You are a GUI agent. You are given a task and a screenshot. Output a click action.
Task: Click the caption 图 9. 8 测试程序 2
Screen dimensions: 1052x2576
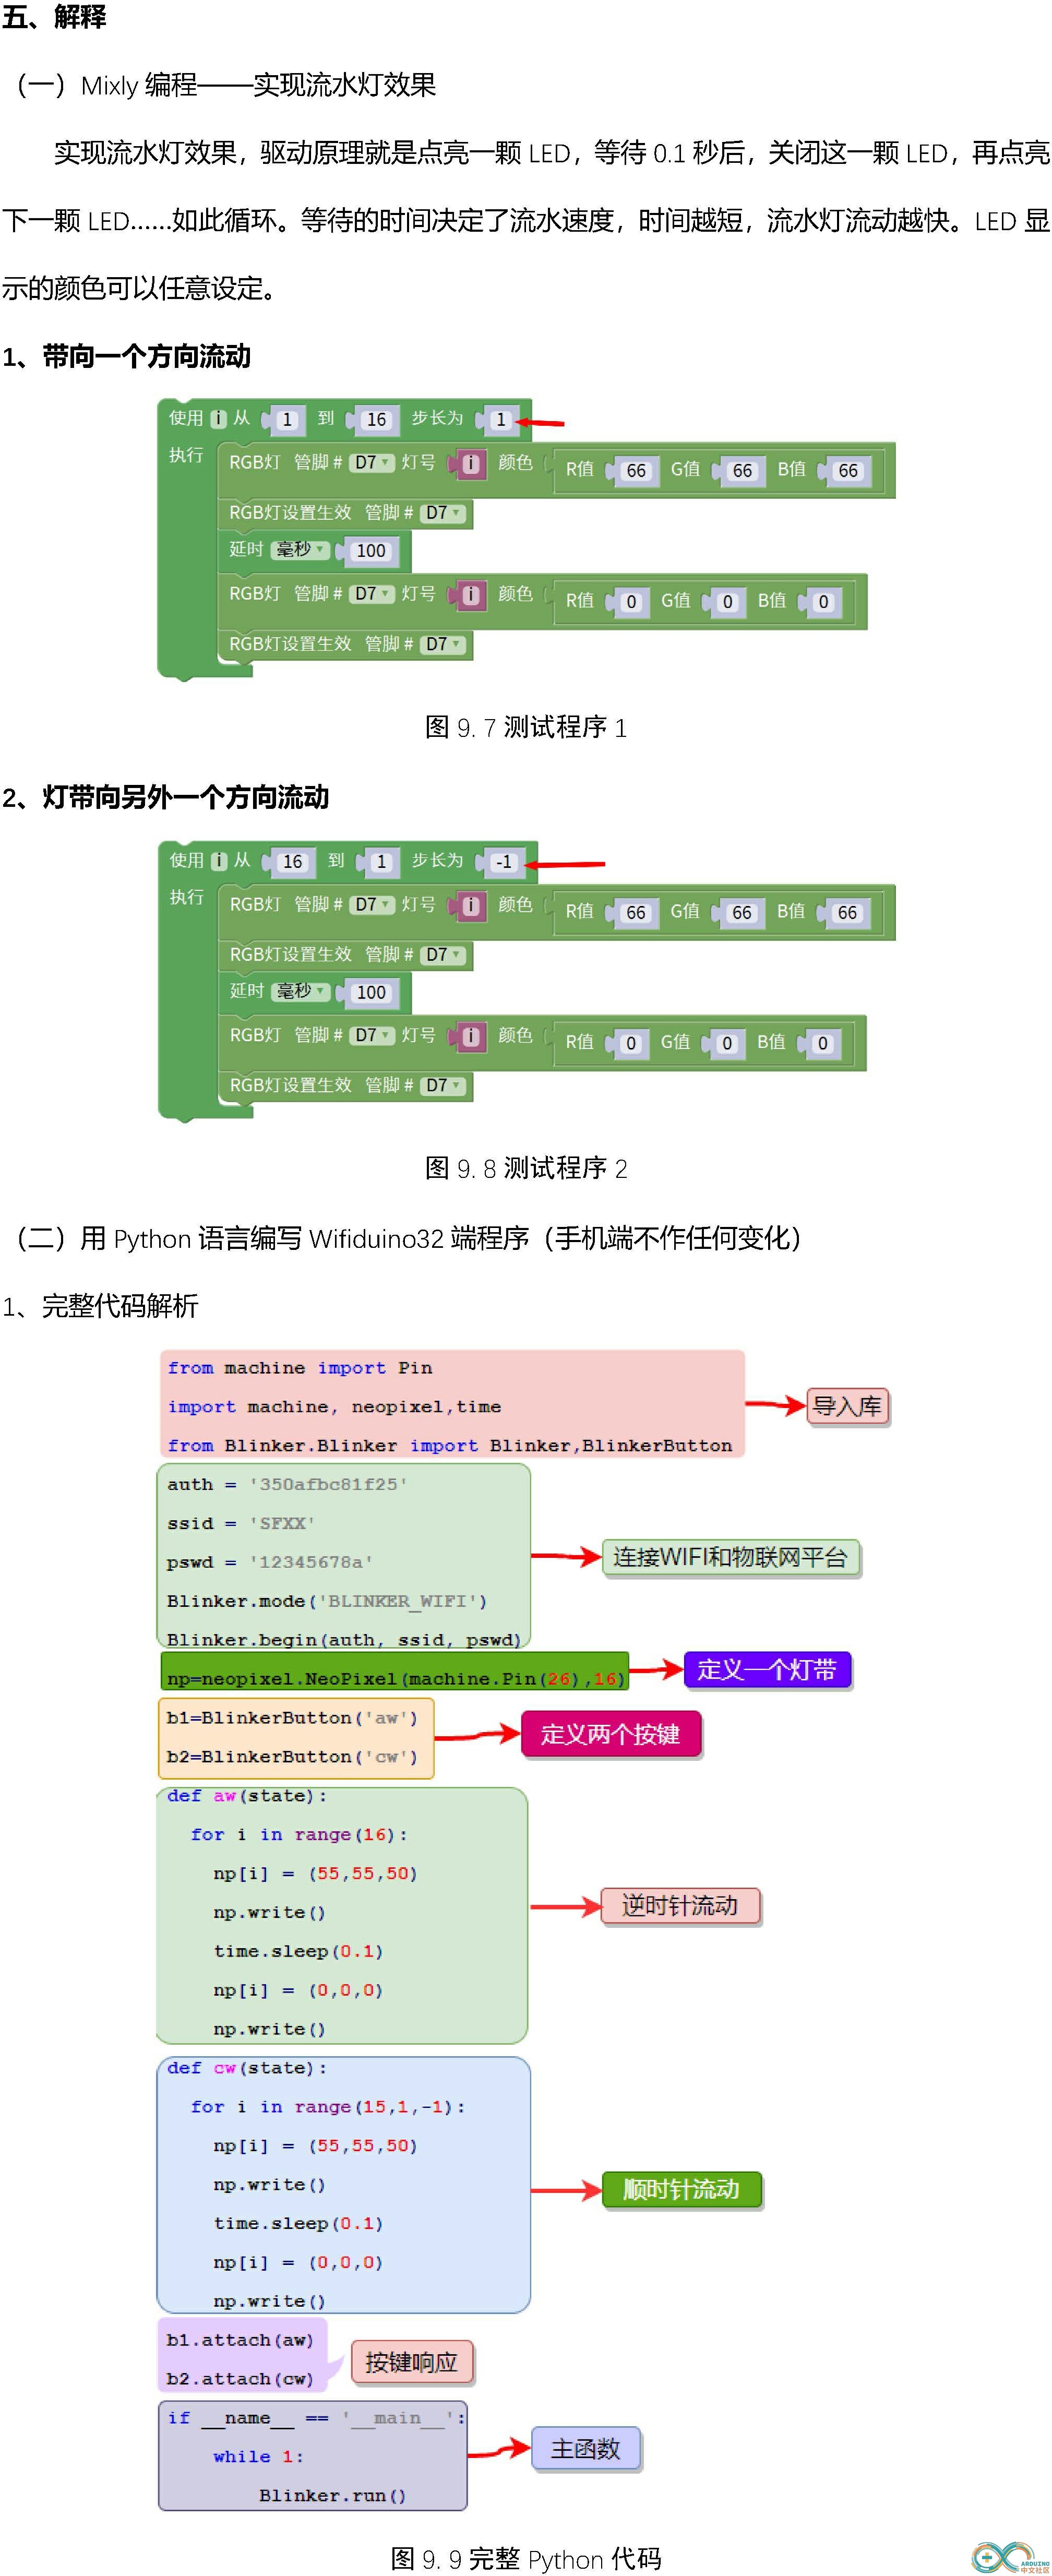click(526, 1168)
